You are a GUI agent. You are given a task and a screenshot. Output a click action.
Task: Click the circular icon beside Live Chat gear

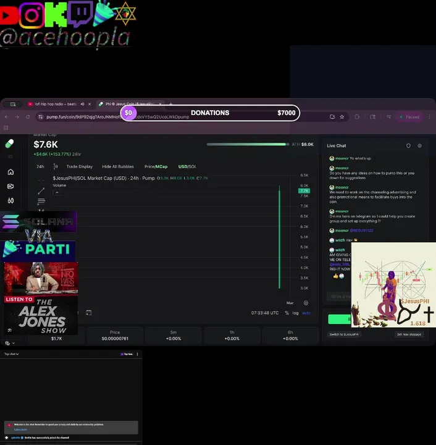(x=408, y=146)
